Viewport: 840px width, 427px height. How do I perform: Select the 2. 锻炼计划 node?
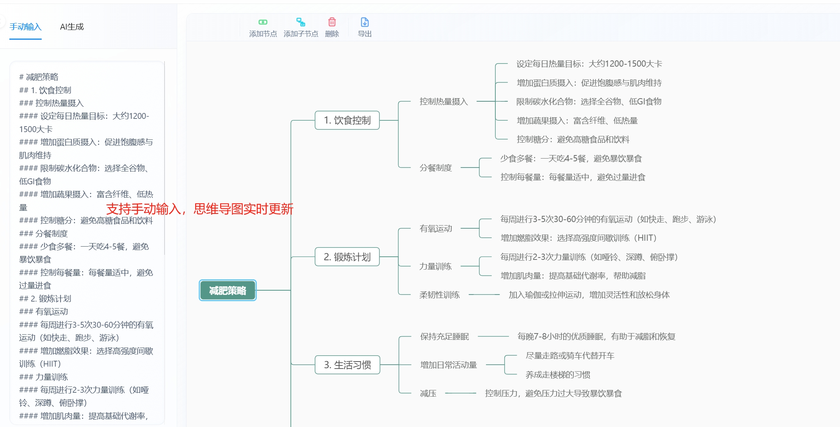pyautogui.click(x=347, y=257)
